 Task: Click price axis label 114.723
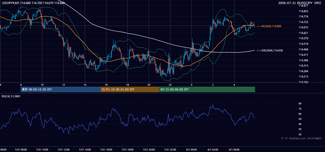[303, 22]
